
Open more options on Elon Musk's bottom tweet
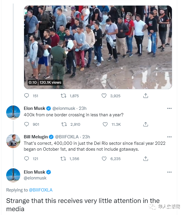(x=169, y=172)
